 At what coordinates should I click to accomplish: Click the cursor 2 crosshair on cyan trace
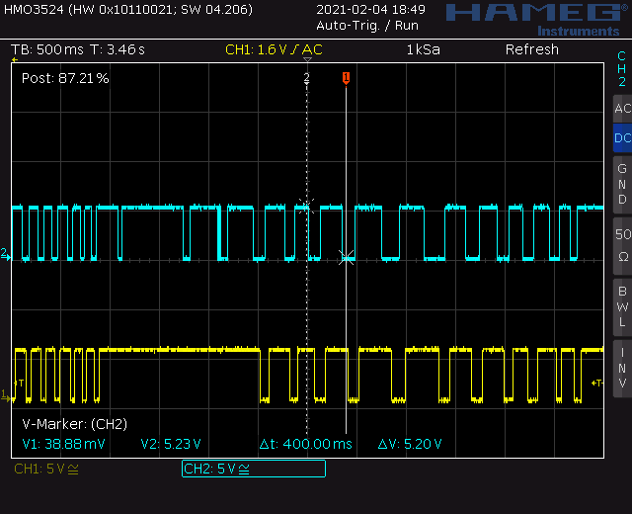[306, 207]
